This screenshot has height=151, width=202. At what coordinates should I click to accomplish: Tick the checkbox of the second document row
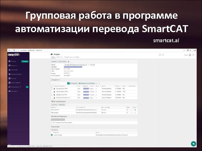click(52, 92)
